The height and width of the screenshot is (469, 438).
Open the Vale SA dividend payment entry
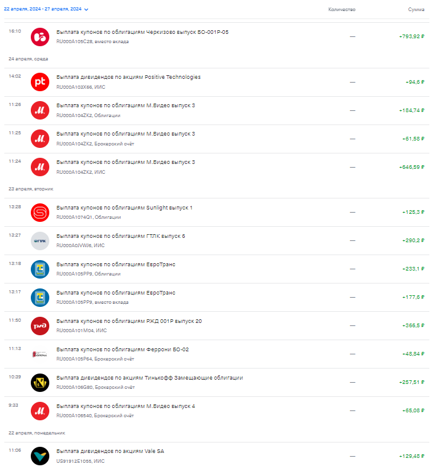point(217,455)
